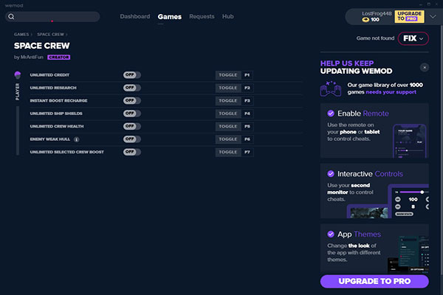443x295 pixels.
Task: Turn on Unlimited Credit switch
Action: [132, 75]
